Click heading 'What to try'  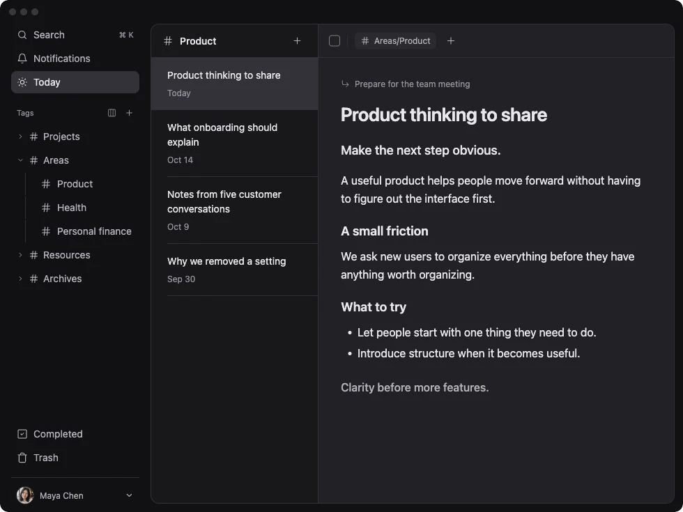pos(374,307)
